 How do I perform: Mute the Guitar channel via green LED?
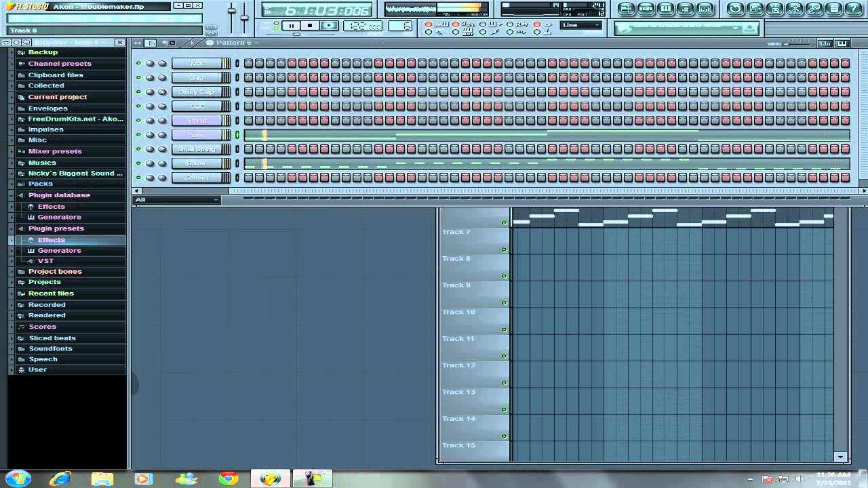click(x=138, y=163)
